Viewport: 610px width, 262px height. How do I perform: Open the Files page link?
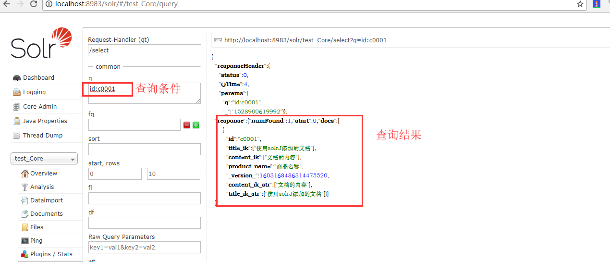37,227
